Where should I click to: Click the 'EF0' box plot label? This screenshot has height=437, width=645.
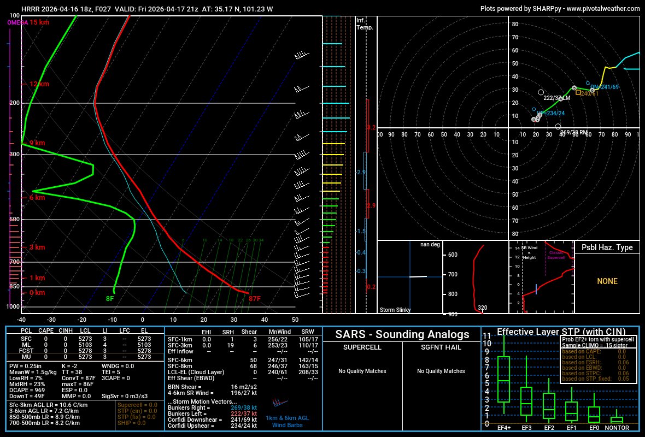(594, 428)
